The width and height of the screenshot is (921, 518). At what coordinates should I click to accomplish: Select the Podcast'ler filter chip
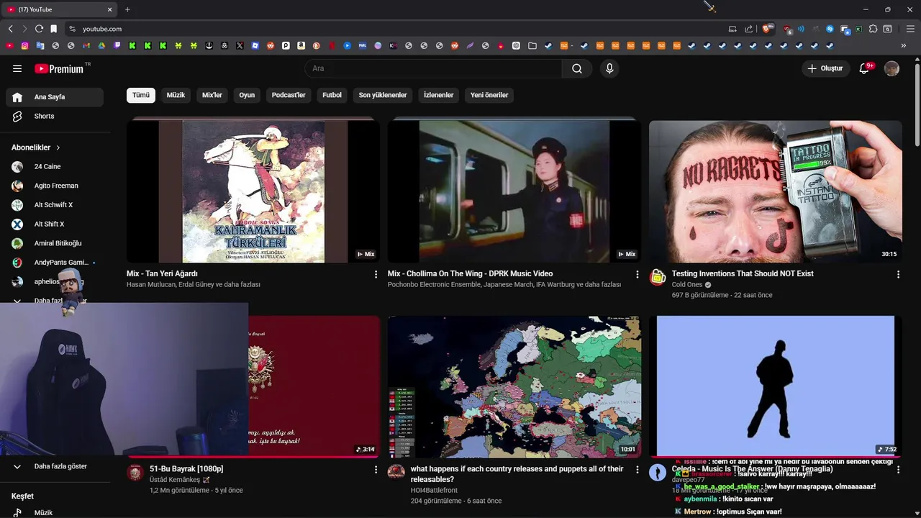click(x=289, y=95)
